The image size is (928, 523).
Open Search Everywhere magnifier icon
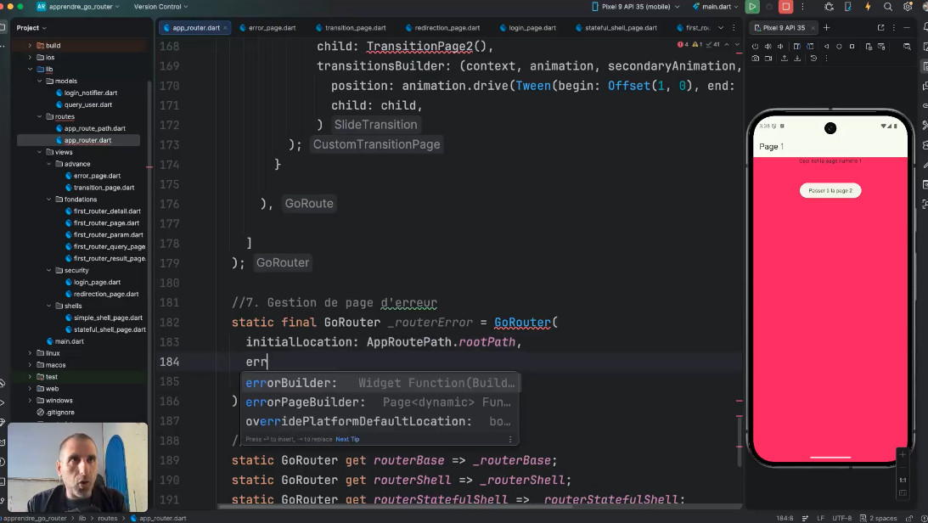[887, 7]
